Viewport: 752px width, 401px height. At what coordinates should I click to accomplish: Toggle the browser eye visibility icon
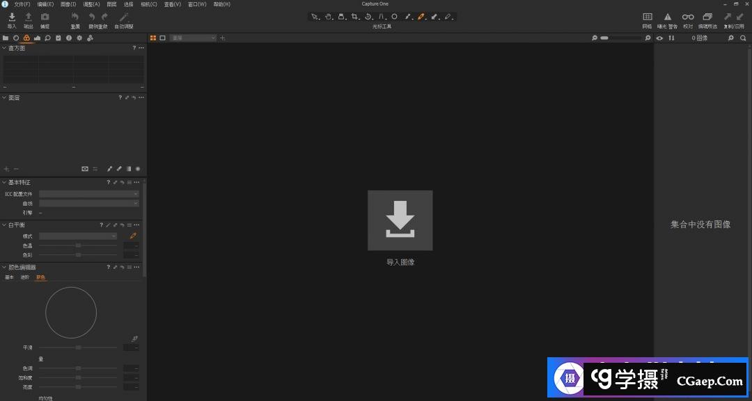tap(659, 38)
